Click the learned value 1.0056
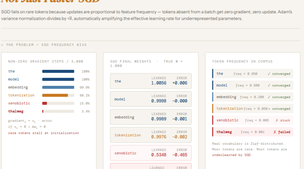 coord(159,83)
